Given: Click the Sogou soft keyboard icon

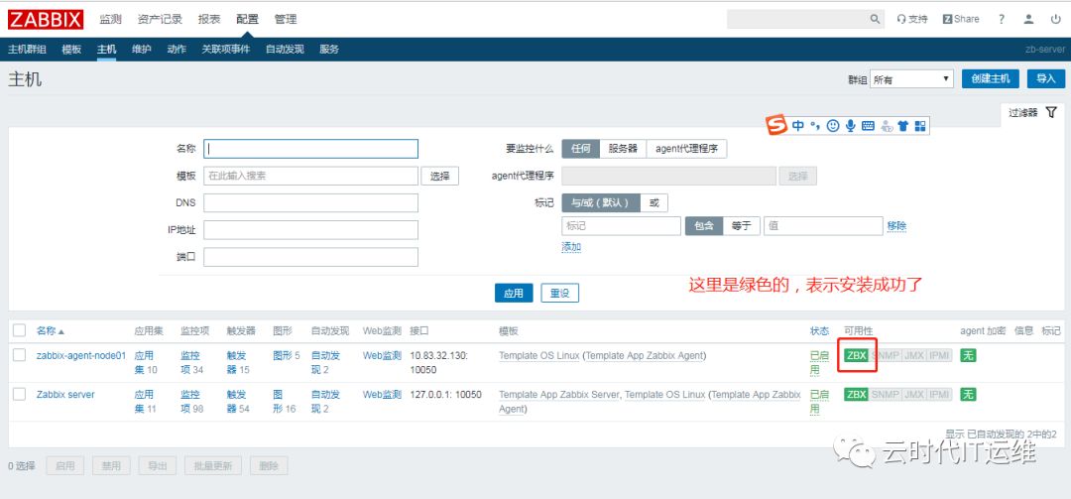Looking at the screenshot, I should point(868,126).
